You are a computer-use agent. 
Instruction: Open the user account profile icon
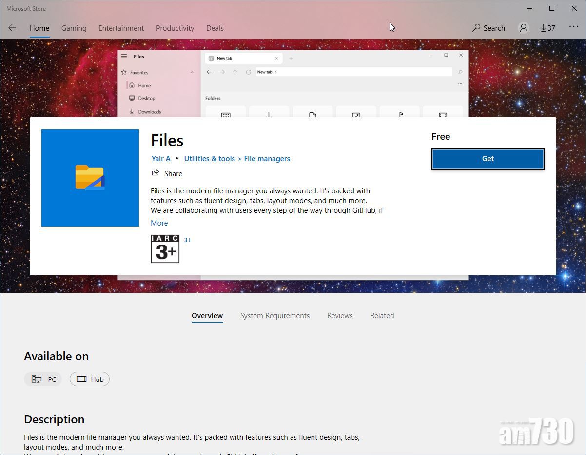523,28
